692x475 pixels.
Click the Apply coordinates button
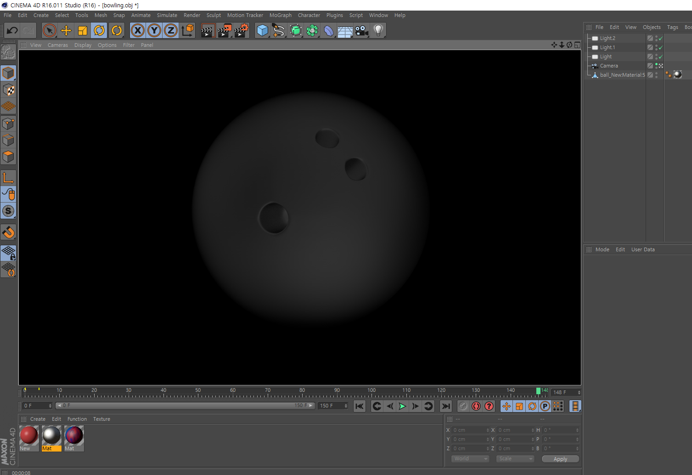pos(560,459)
